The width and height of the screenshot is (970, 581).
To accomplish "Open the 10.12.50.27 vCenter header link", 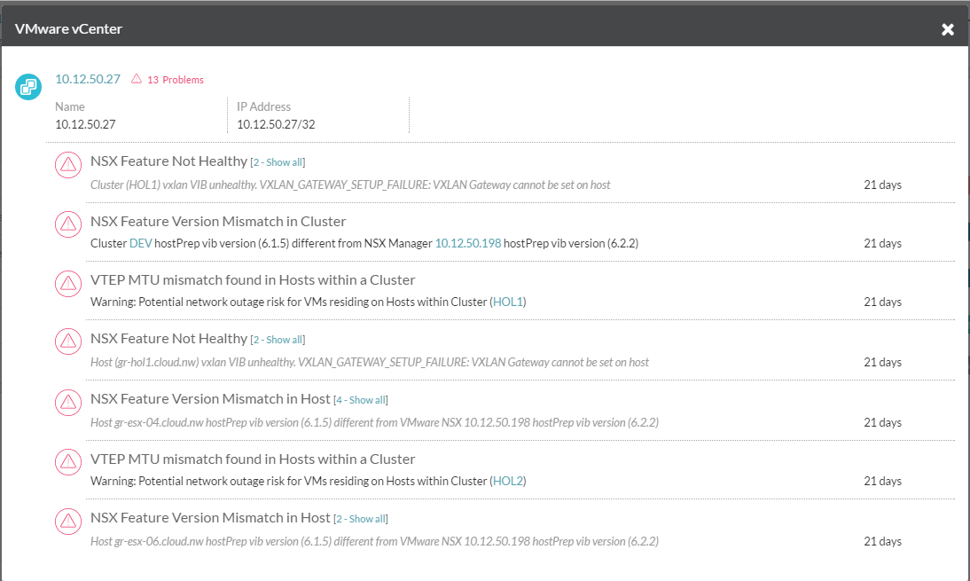I will coord(88,79).
